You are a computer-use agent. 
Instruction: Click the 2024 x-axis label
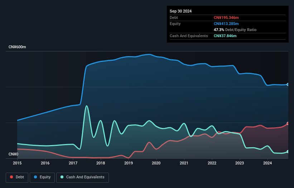268,163
